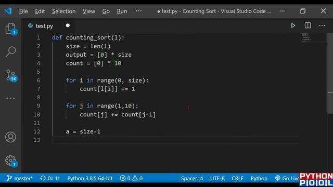Viewport: 333px width, 187px height.
Task: Click 'output' variable on line 3
Action: tap(76, 55)
